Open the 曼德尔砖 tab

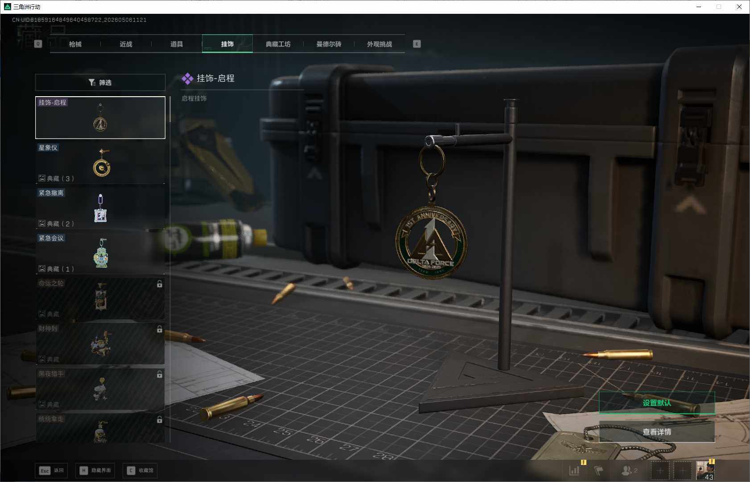tap(329, 44)
